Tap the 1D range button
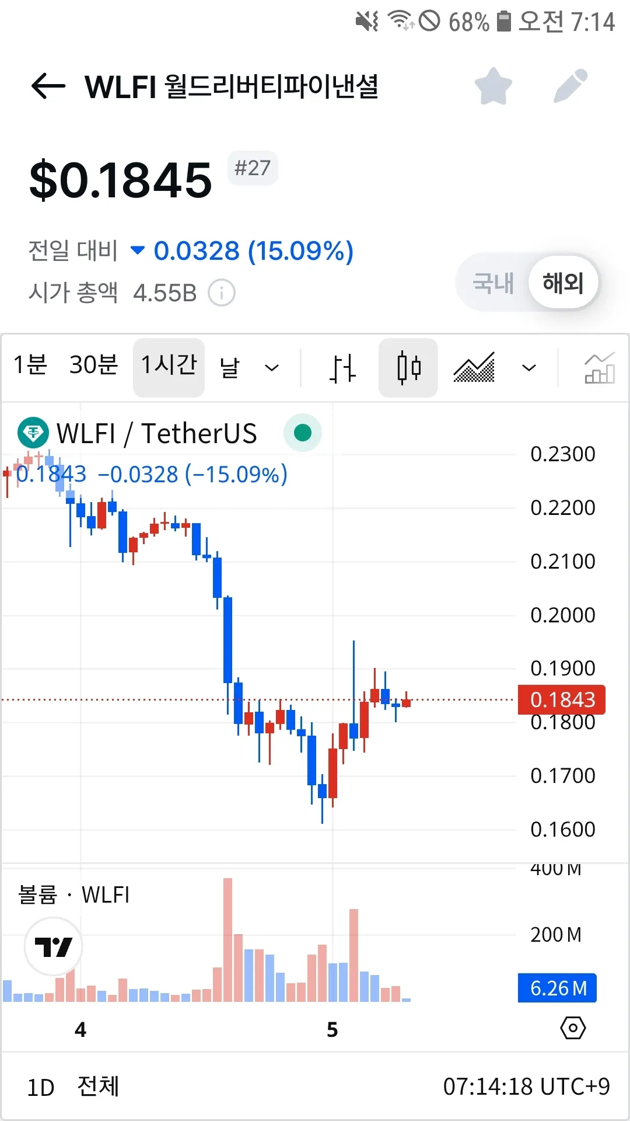The height and width of the screenshot is (1121, 630). click(x=41, y=1088)
